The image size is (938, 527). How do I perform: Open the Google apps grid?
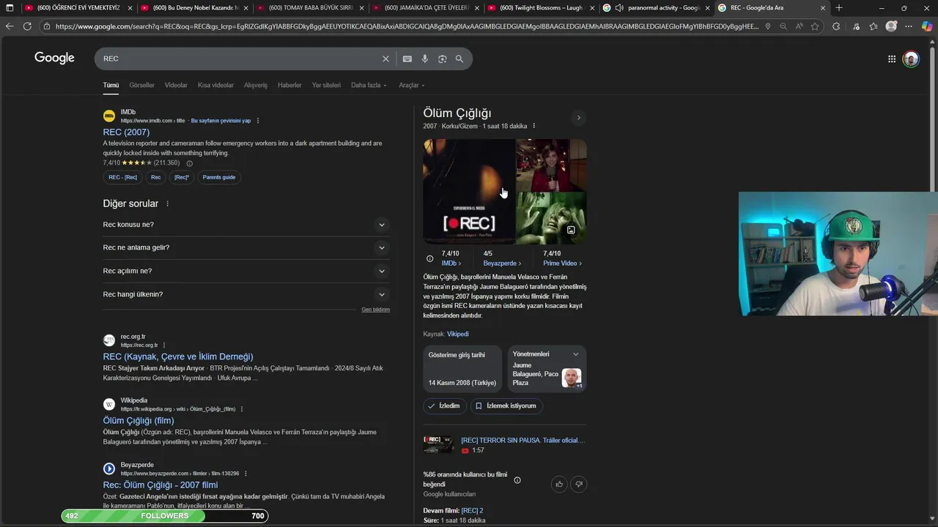(x=892, y=59)
